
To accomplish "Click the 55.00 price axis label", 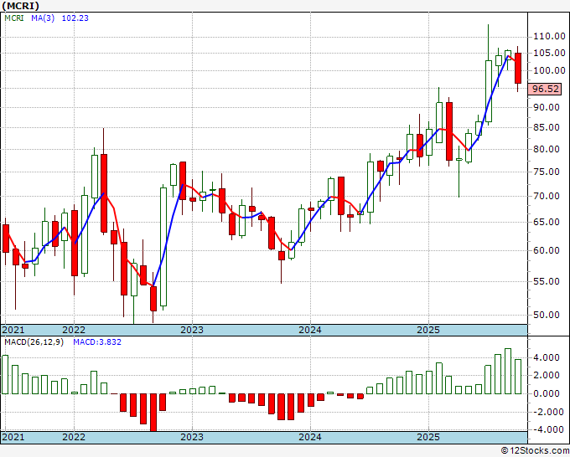I will (x=546, y=281).
